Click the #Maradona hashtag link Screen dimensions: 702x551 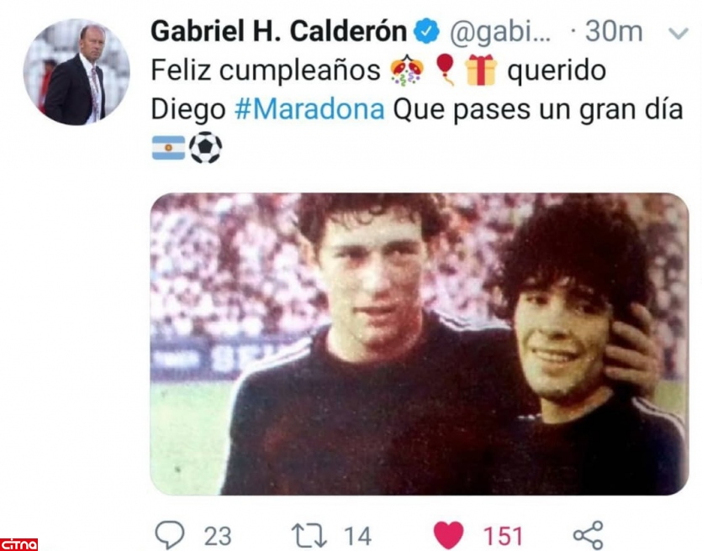click(309, 109)
